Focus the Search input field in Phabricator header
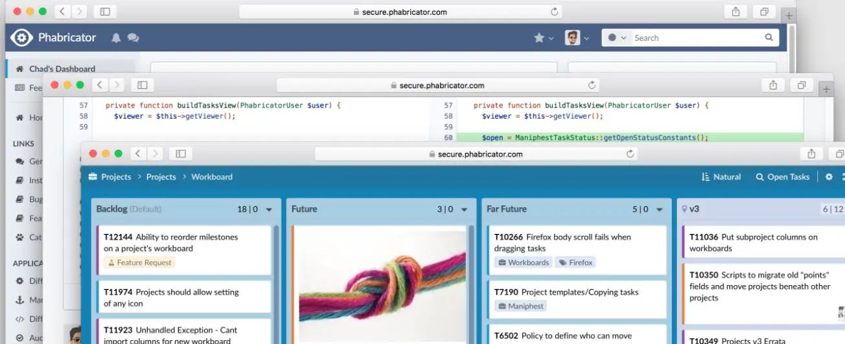 697,38
